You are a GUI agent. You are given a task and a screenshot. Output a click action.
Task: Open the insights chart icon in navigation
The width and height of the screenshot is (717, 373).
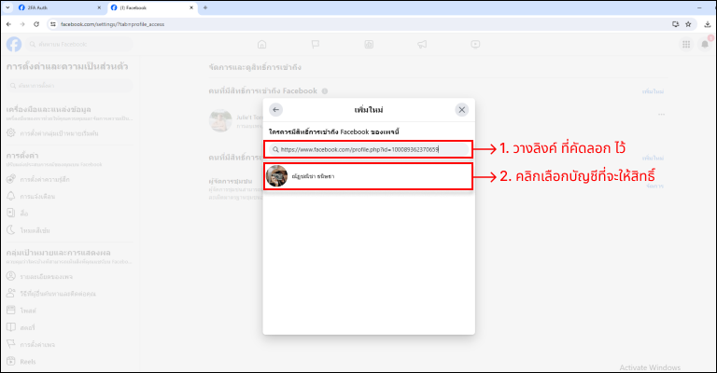click(x=369, y=44)
